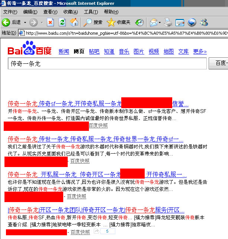The width and height of the screenshot is (228, 239).
Task: Click the Baidu search box with 传奇一条龙
Action: click(107, 64)
